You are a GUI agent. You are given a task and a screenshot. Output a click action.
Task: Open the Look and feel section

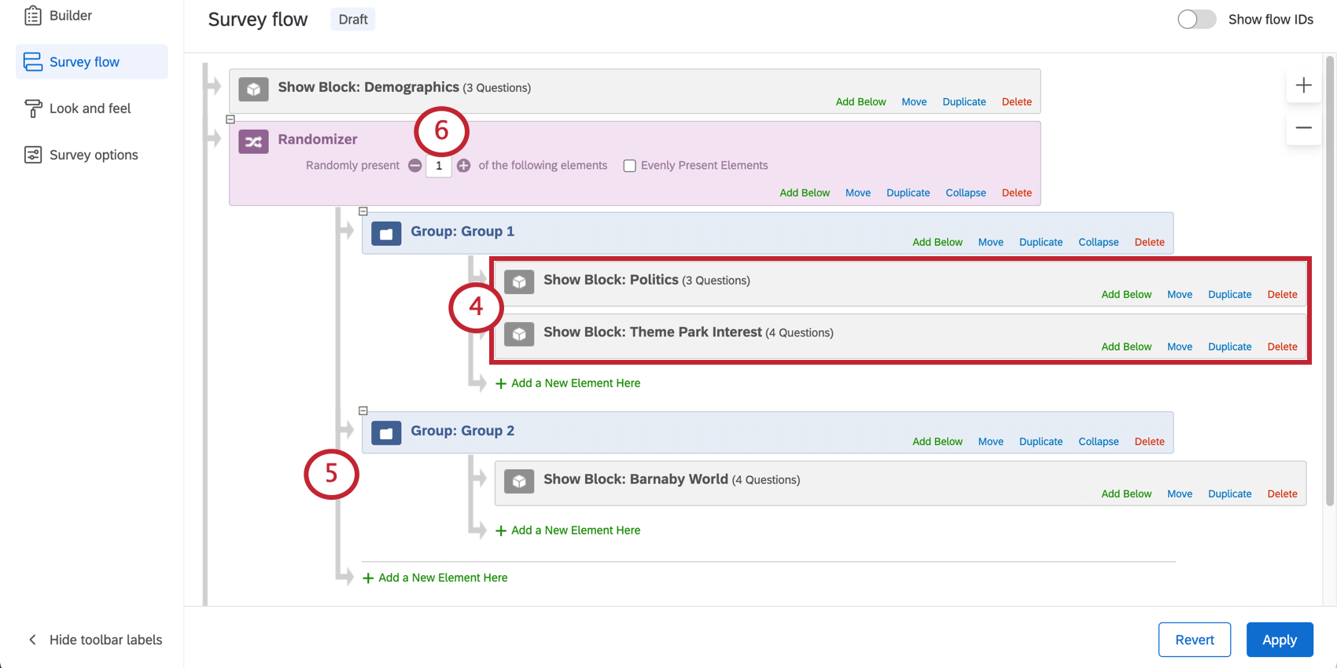[x=91, y=108]
